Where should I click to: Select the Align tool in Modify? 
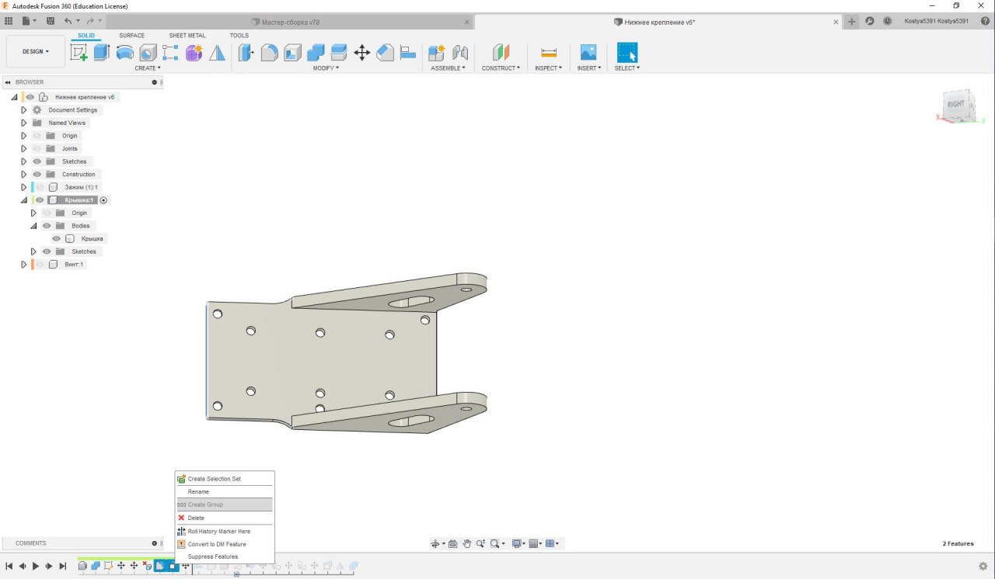408,53
